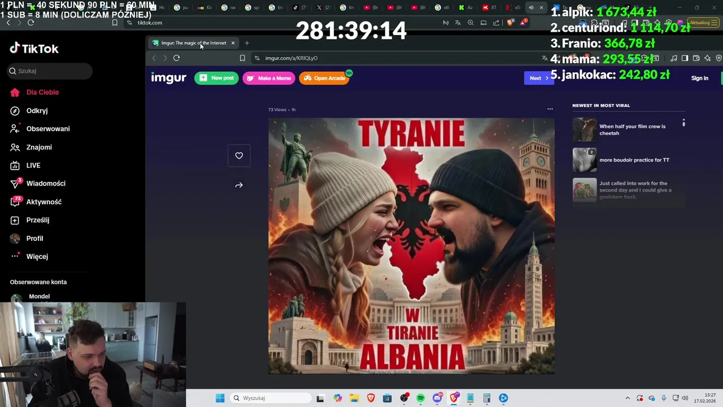
Task: Click the Open Arcade button
Action: (x=324, y=78)
